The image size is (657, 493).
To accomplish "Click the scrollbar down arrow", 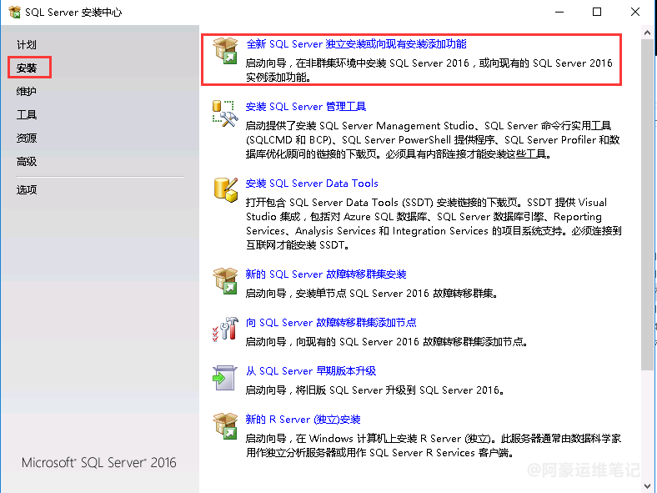I will 647,485.
